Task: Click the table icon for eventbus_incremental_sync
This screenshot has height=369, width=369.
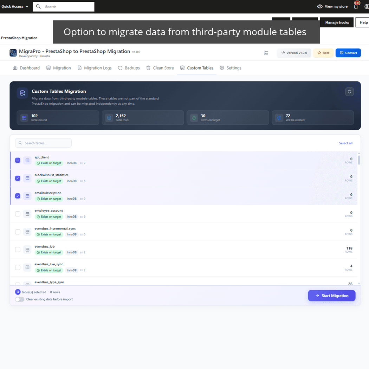Action: tap(27, 232)
